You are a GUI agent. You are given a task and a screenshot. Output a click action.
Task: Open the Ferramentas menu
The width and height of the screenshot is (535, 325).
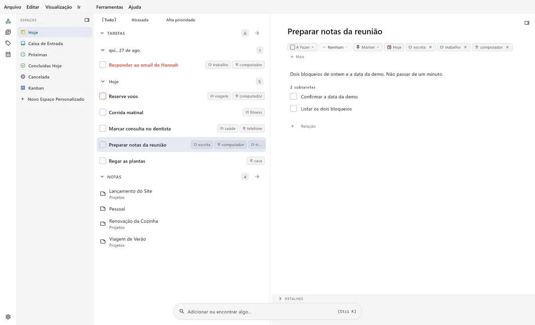pyautogui.click(x=110, y=7)
